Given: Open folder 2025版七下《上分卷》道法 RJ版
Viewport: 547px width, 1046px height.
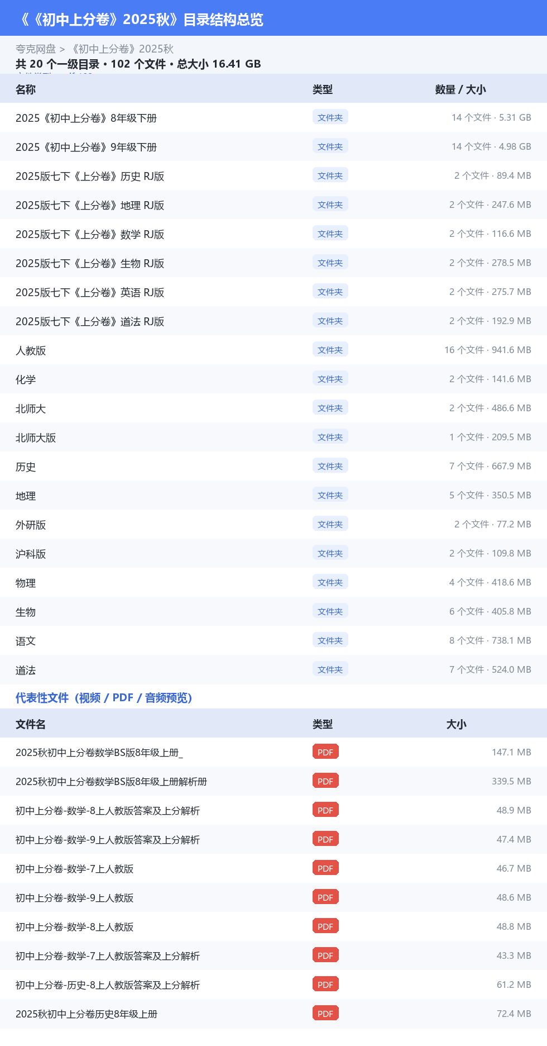Looking at the screenshot, I should [90, 321].
